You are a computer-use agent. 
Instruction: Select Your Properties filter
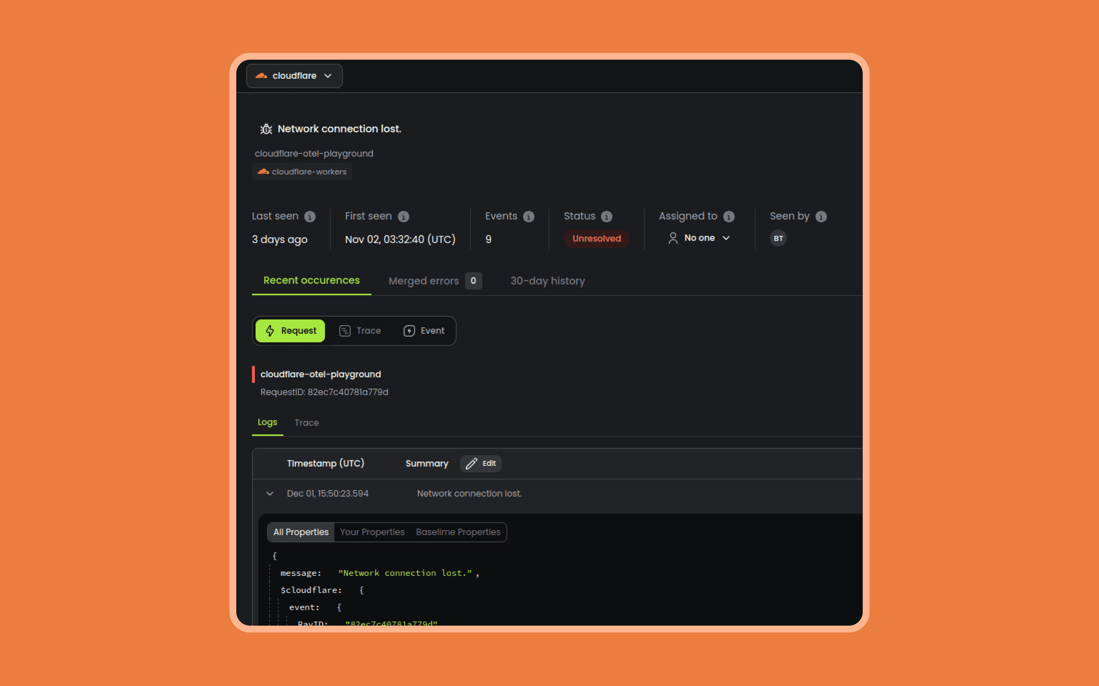click(x=372, y=532)
